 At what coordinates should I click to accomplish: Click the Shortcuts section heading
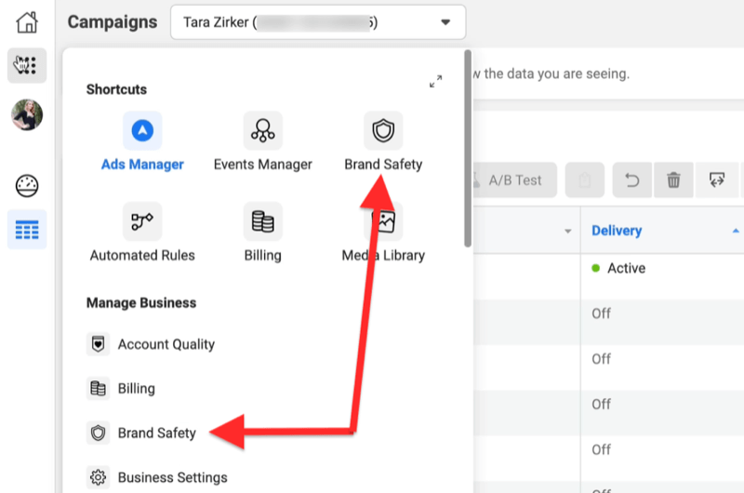[x=117, y=89]
